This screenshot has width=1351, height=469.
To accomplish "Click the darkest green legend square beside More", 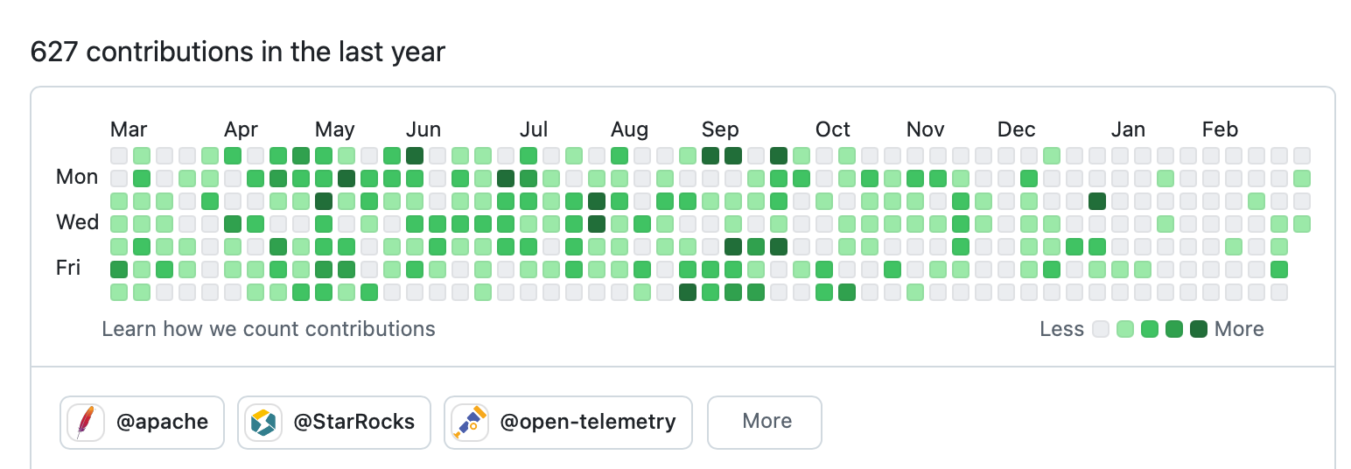I will pyautogui.click(x=1199, y=329).
